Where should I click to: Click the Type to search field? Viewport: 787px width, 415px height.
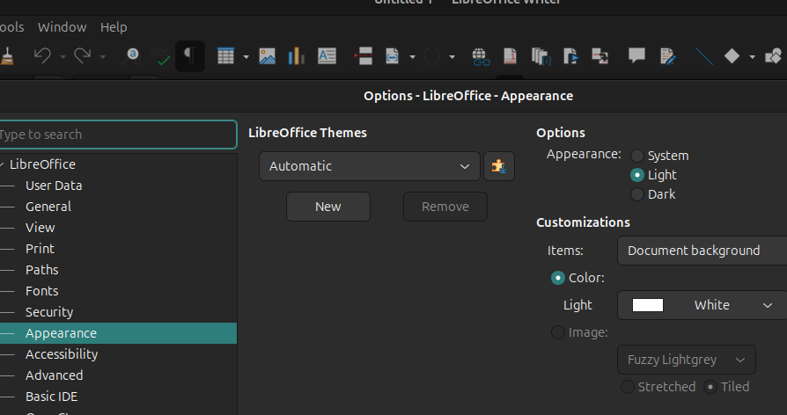tap(116, 135)
